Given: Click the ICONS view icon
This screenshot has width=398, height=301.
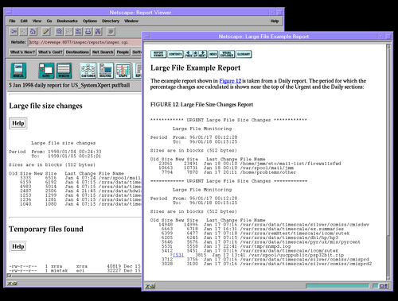Looking at the screenshot, I should pyautogui.click(x=46, y=71).
